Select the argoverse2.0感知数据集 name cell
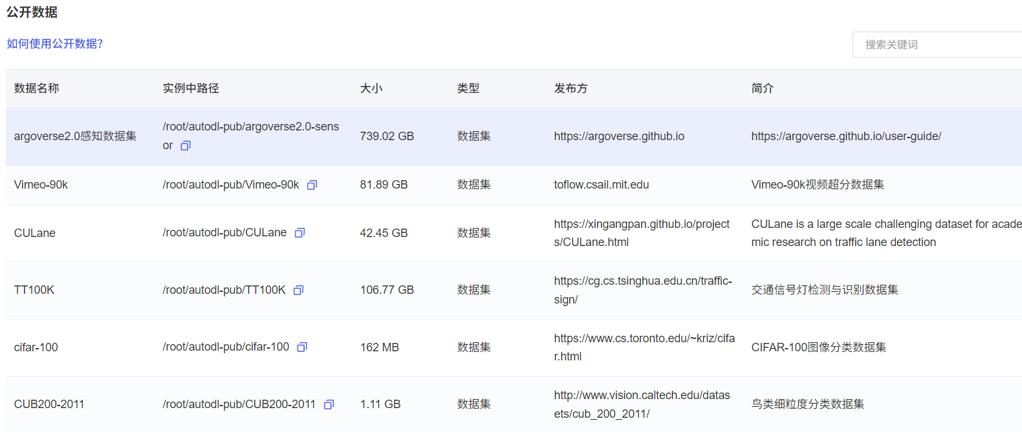Viewport: 1022px width, 432px height. tap(75, 136)
